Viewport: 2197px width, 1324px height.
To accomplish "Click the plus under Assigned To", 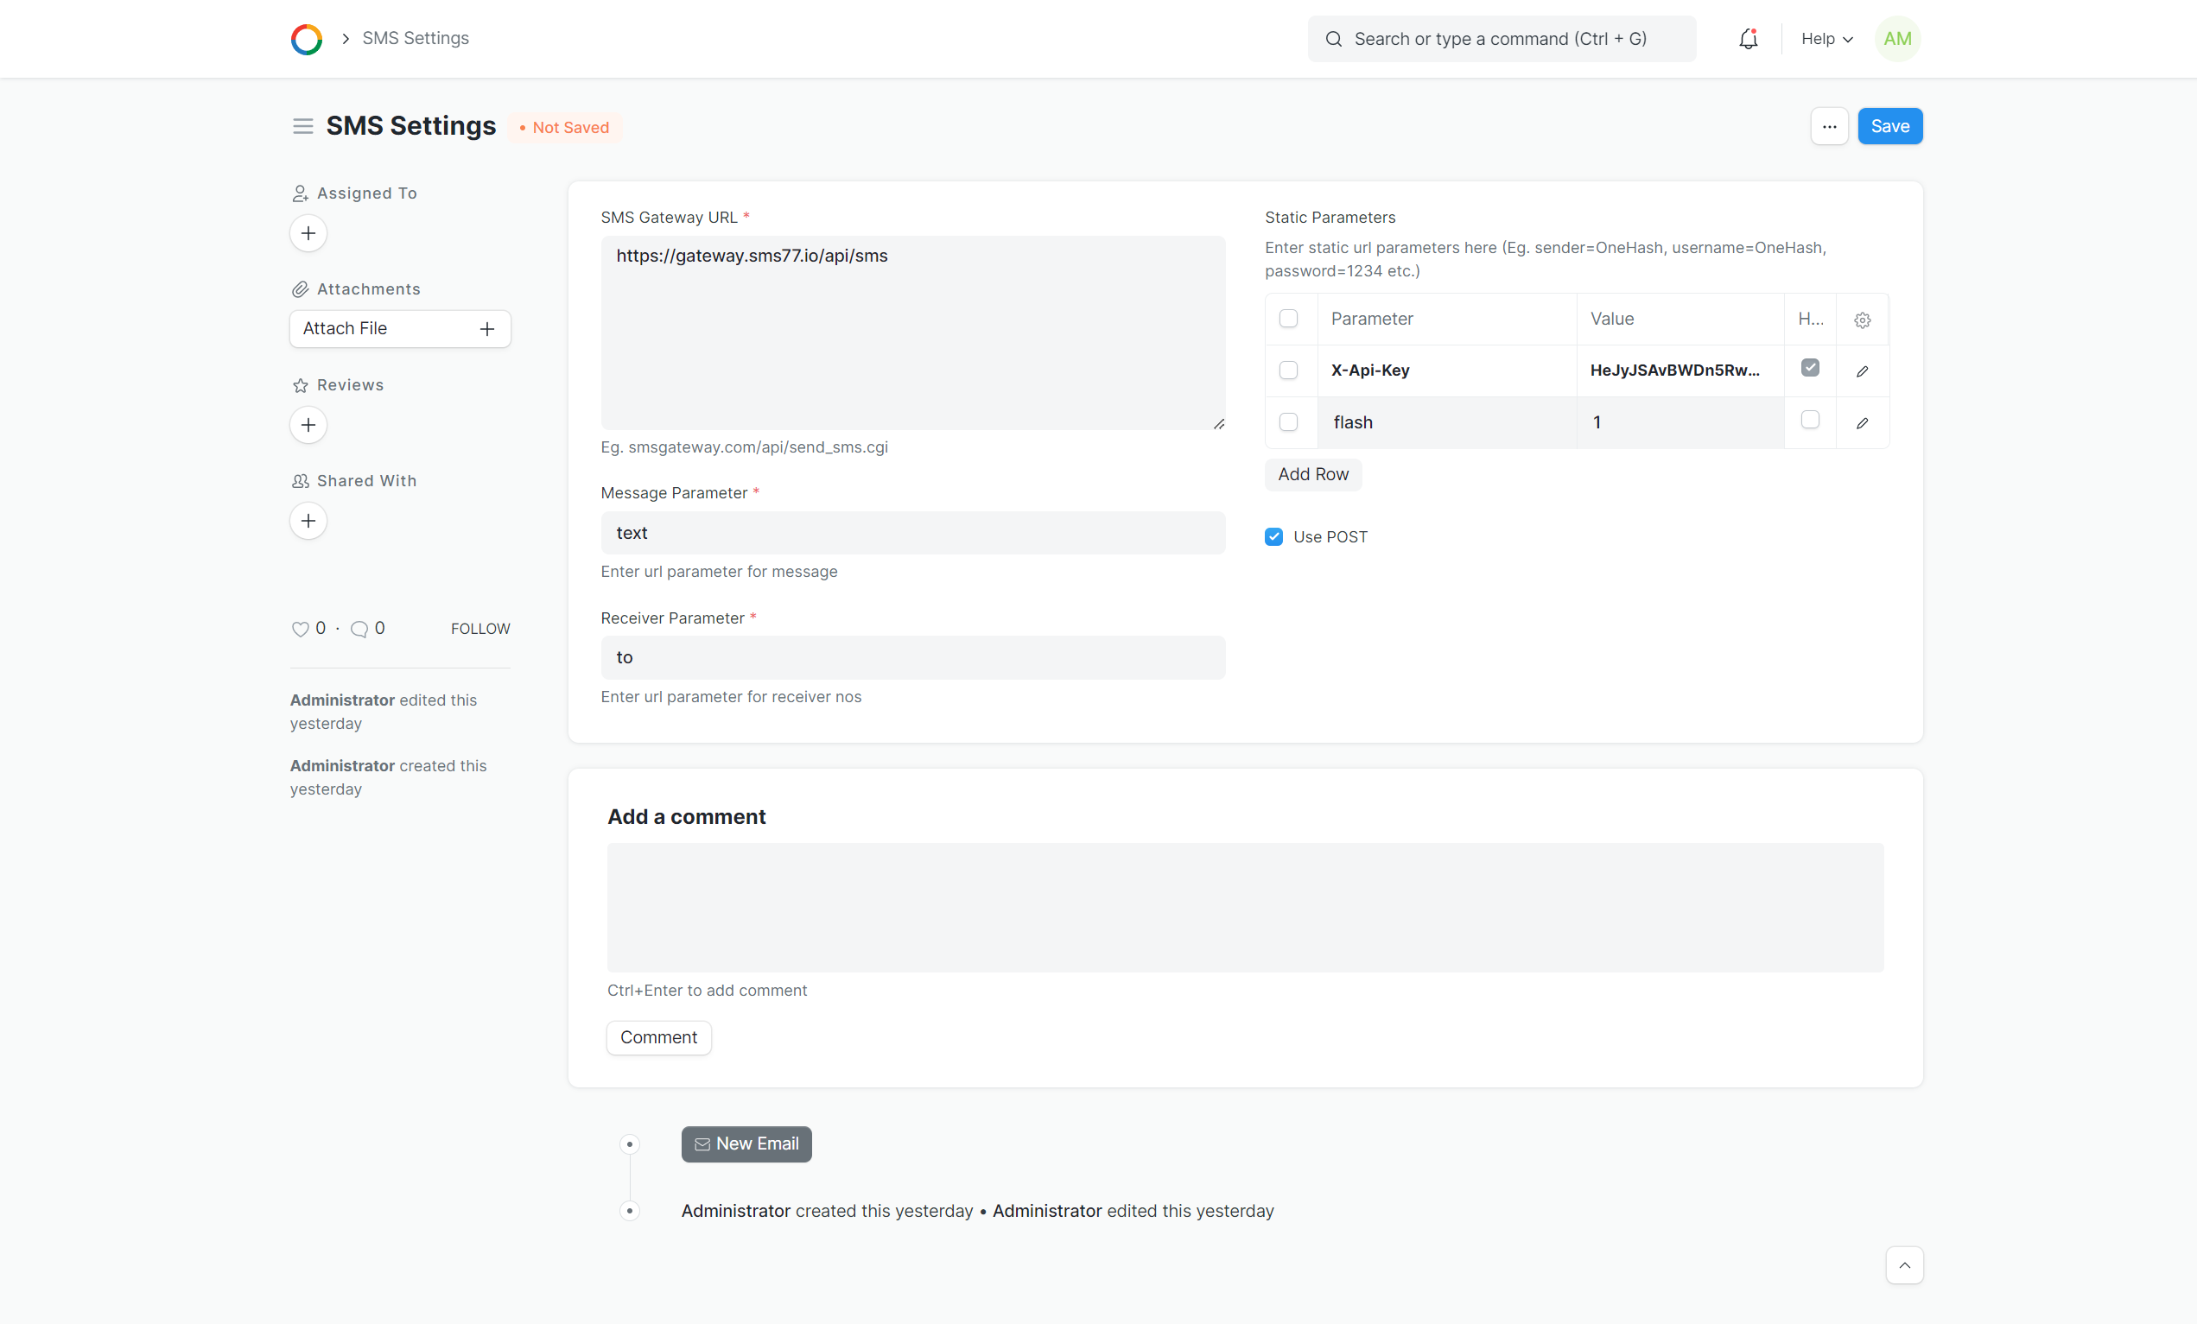I will coord(308,233).
